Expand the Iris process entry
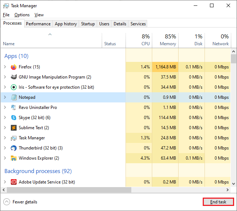Image resolution: width=237 pixels, height=211 pixels. click(x=5, y=87)
